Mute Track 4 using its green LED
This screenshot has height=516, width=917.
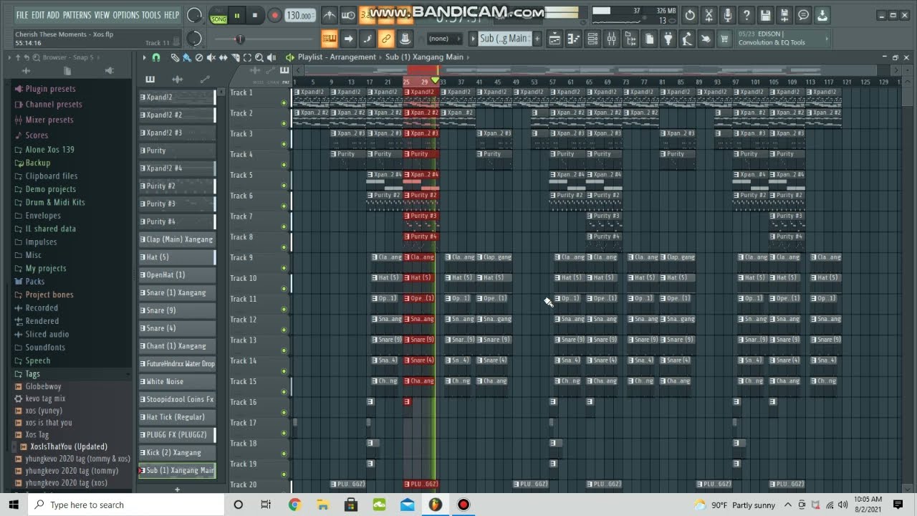(x=284, y=165)
